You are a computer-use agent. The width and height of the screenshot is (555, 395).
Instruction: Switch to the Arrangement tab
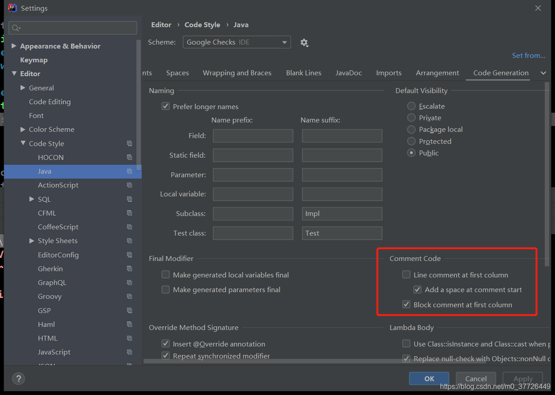tap(437, 73)
